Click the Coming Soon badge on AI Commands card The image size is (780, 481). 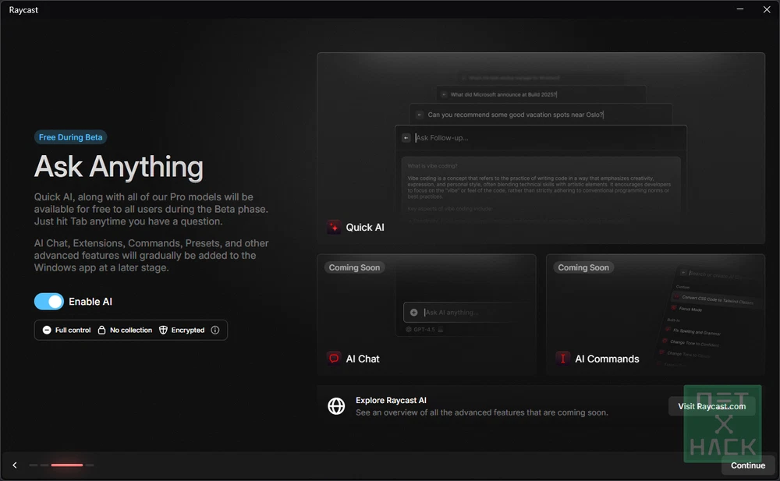583,267
